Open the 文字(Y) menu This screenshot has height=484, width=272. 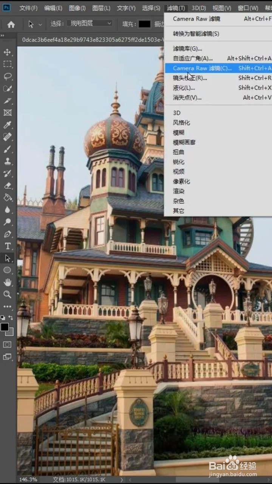pos(126,8)
